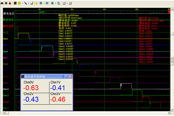174x116 pixels.
Task: Select the white 静电电压 channel label
Action: coord(9,14)
